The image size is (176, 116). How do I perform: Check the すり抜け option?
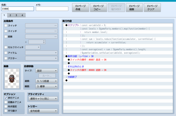point(6,111)
